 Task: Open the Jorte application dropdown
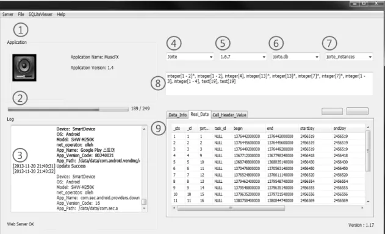pyautogui.click(x=190, y=57)
